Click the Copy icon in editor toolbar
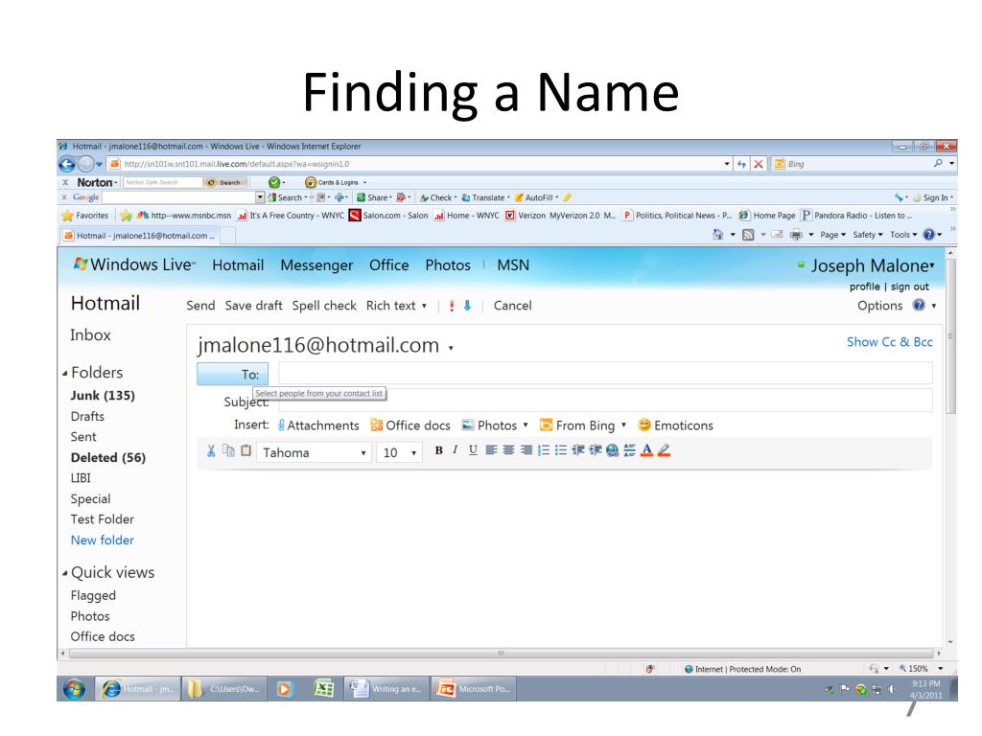The width and height of the screenshot is (982, 736). [228, 450]
